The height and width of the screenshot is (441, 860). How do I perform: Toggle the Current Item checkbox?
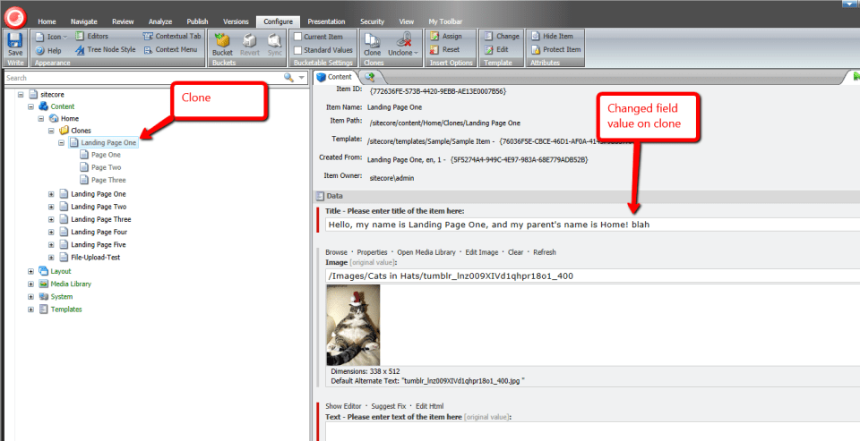[298, 37]
